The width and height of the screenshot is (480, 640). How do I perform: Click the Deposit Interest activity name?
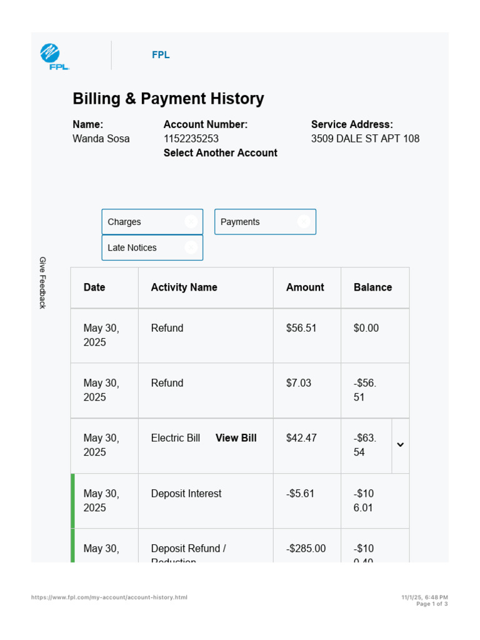(186, 494)
